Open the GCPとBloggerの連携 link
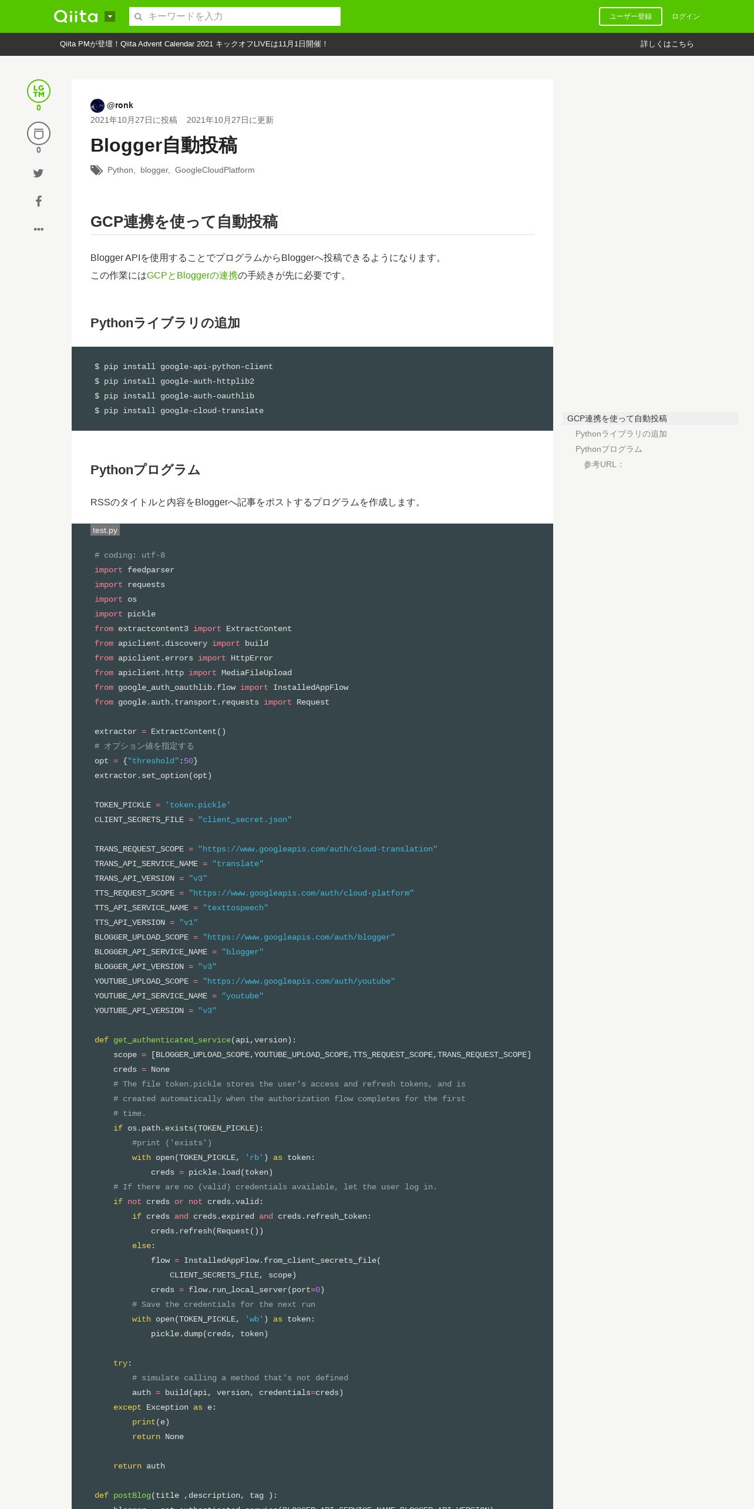This screenshot has height=1509, width=754. tap(192, 276)
